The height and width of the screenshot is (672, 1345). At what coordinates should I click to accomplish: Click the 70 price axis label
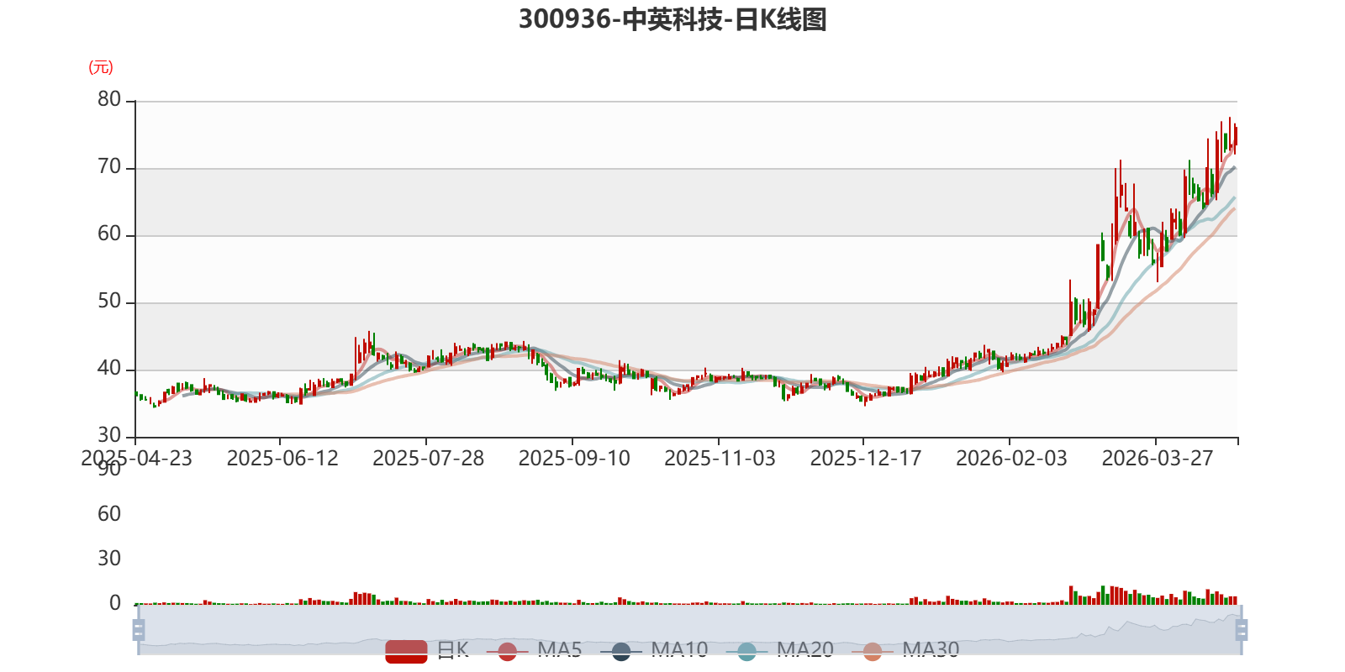coord(109,166)
